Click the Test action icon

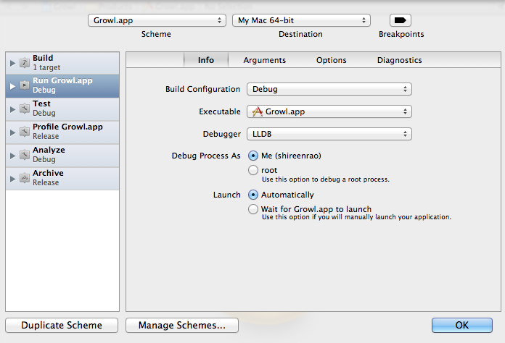pos(25,109)
